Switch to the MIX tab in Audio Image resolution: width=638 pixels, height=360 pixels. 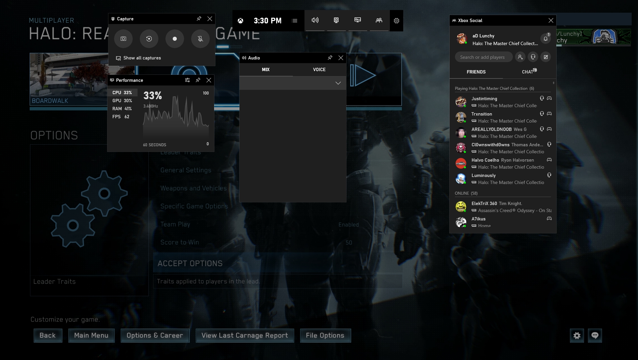266,69
